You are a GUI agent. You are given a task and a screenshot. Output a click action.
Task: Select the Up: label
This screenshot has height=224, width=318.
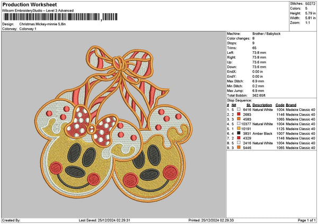click(x=229, y=62)
